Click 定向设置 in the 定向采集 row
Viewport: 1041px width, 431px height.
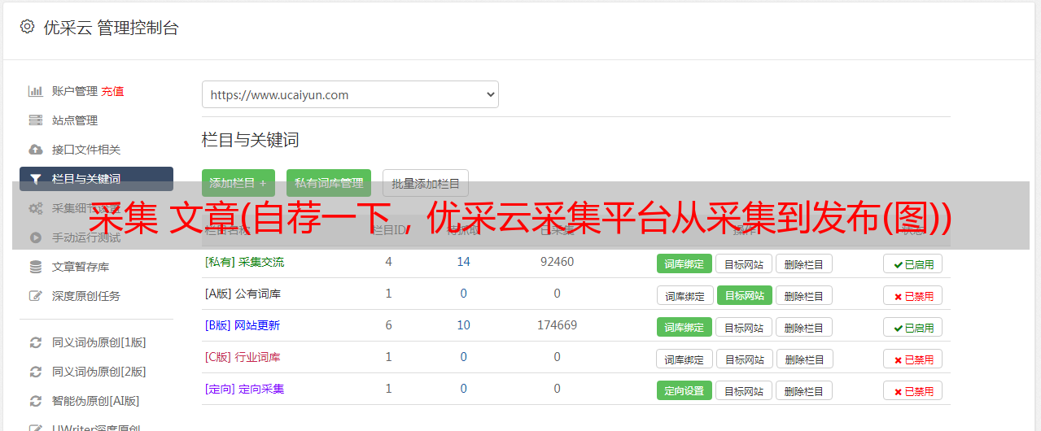[x=685, y=390]
